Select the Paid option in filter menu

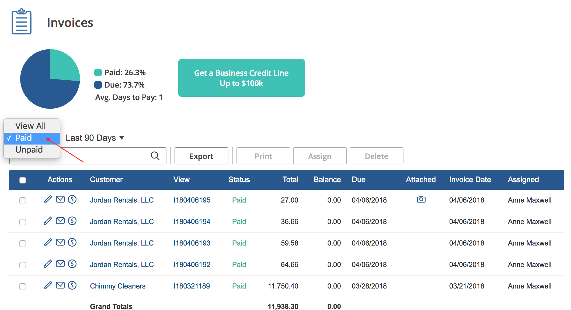click(x=24, y=138)
